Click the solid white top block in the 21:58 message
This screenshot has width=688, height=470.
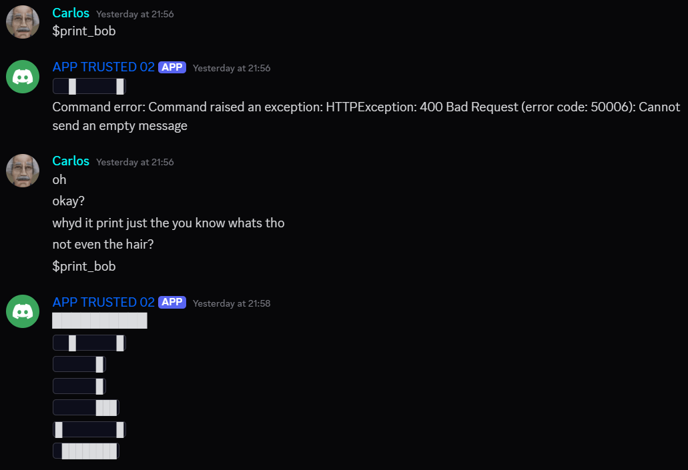point(99,321)
